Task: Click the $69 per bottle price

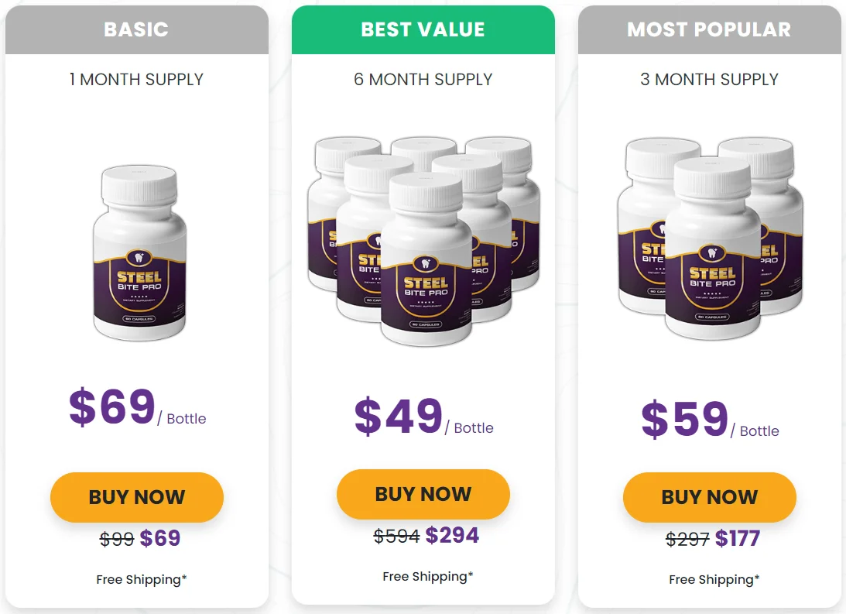Action: click(x=113, y=407)
